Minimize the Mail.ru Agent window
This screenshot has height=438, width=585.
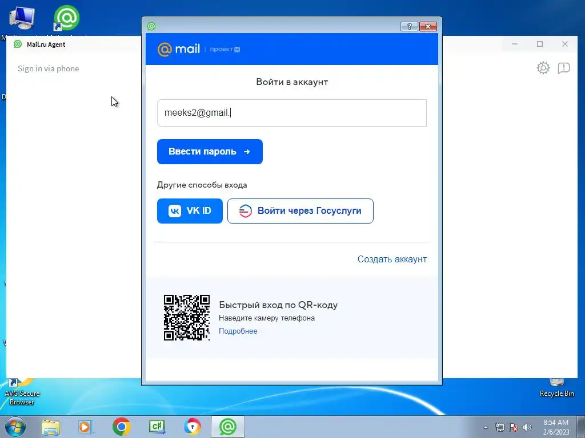coord(515,44)
